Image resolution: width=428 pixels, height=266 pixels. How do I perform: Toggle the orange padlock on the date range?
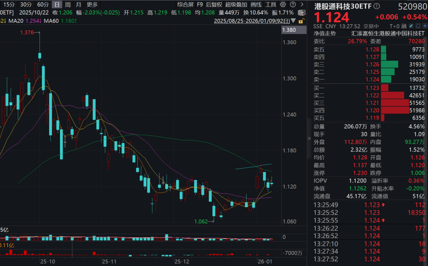point(301,22)
